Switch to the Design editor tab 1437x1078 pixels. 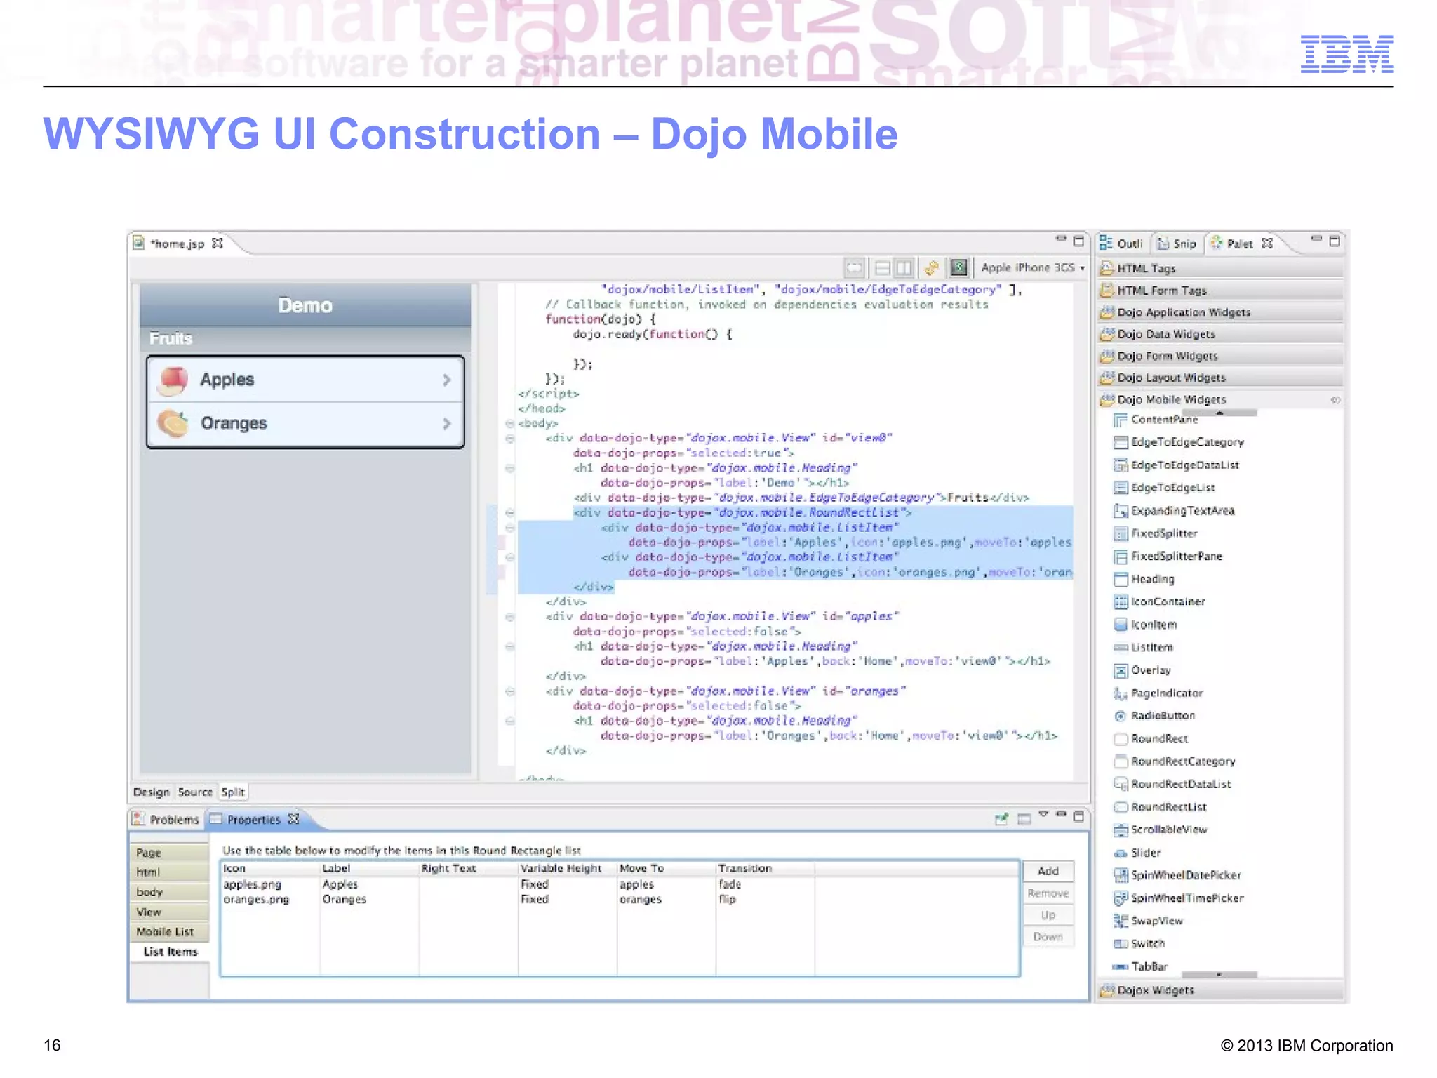click(151, 792)
